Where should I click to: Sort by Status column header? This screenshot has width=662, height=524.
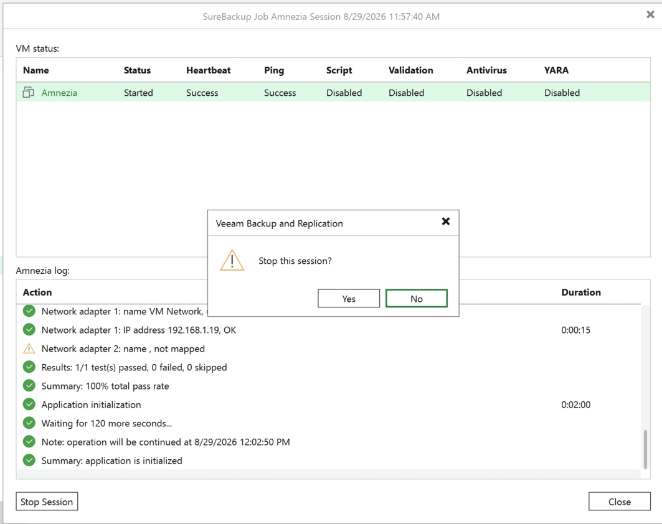click(x=137, y=70)
